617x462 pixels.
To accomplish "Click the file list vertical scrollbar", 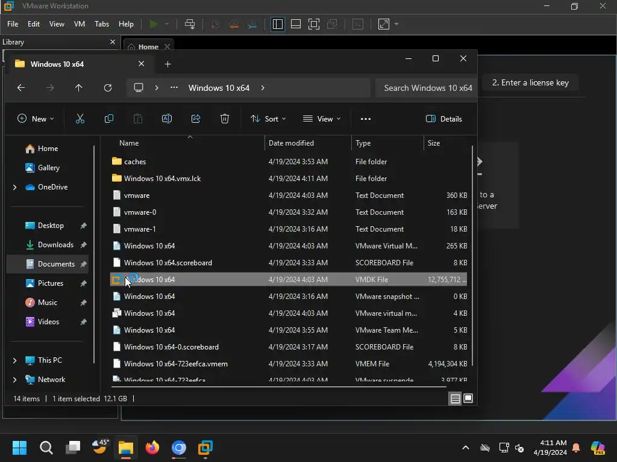I will [472, 255].
